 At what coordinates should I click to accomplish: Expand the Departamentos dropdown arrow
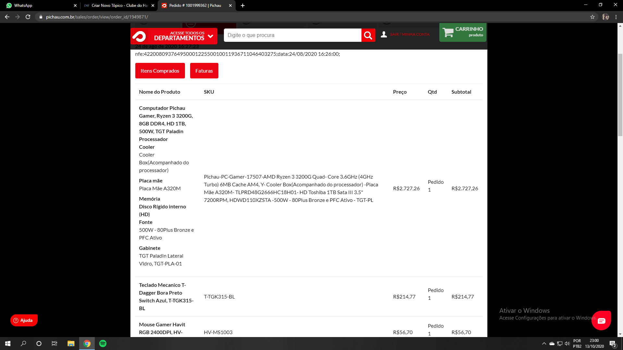tap(211, 36)
